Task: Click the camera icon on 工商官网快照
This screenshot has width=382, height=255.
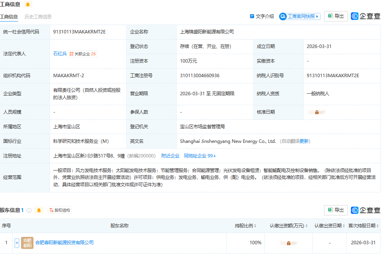Action: (283, 16)
